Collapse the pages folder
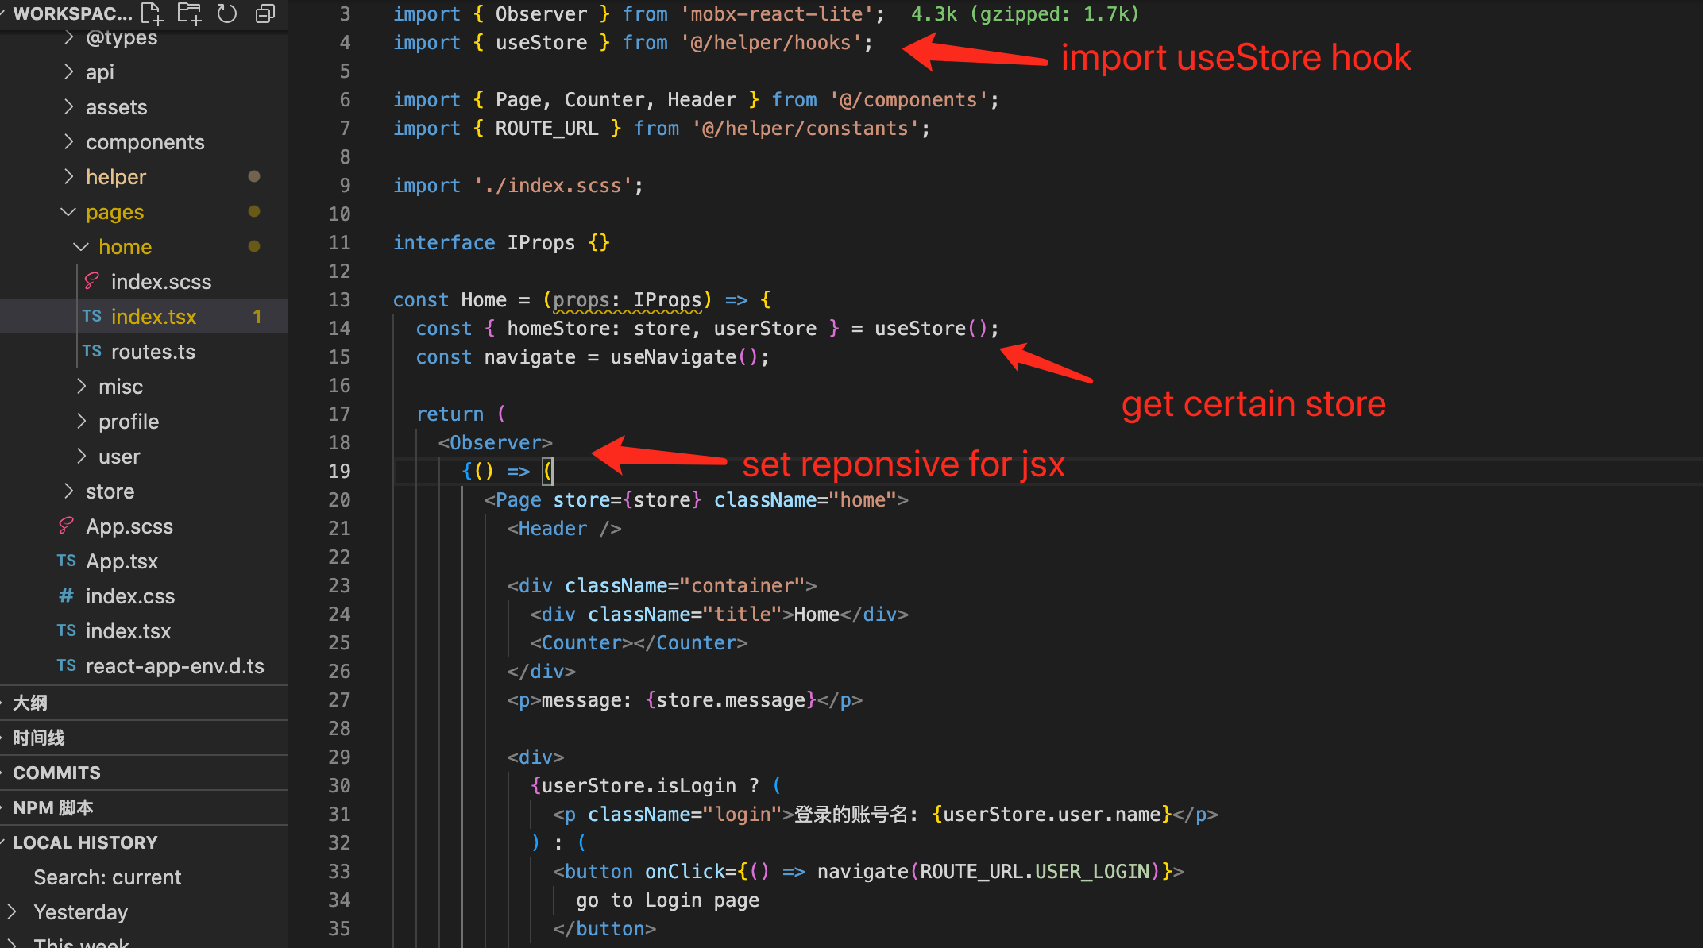The width and height of the screenshot is (1703, 948). click(68, 212)
